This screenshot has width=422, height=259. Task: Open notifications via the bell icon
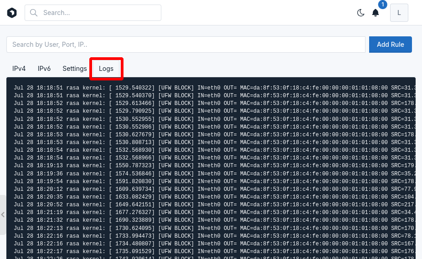376,13
